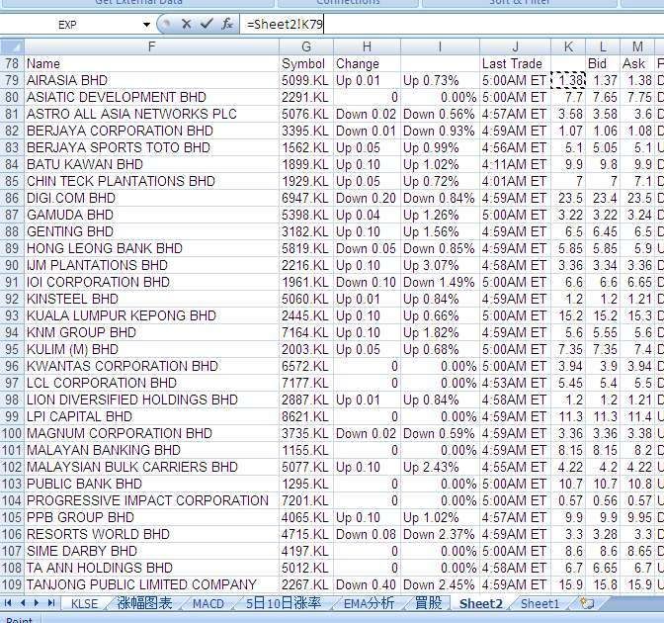Click the Name header cell

151,63
